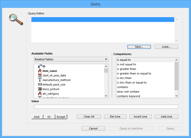Click the ID field integer icon

click(40, 66)
